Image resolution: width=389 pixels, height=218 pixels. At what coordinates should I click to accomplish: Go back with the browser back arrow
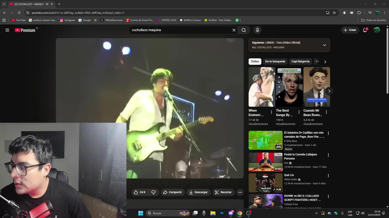[4, 13]
